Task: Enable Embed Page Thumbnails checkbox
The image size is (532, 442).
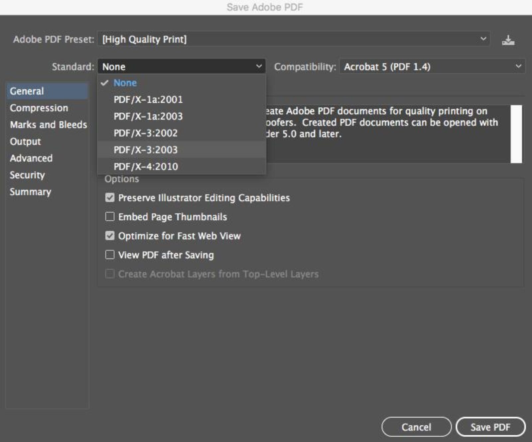Action: click(x=110, y=217)
